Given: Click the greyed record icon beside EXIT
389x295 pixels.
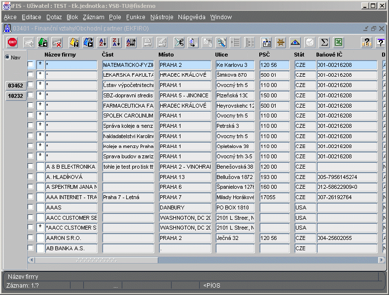Looking at the screenshot, I should pyautogui.click(x=29, y=42).
